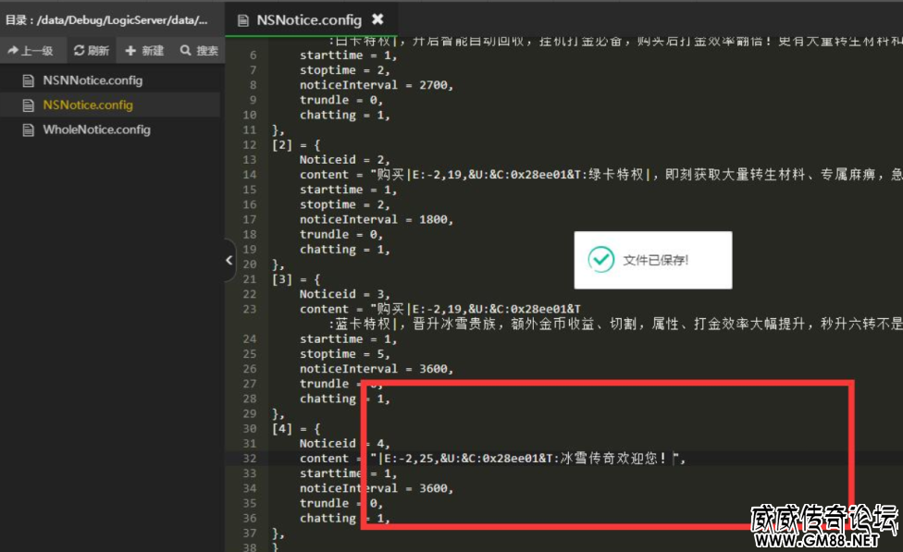Click the file icon beside NSNotice.config in the list
Screen dimensions: 903x552
[28, 105]
